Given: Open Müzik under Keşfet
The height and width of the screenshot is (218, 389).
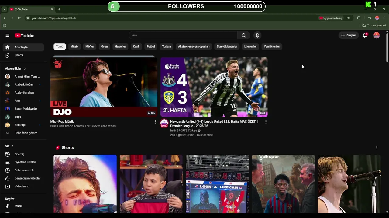Looking at the screenshot, I should point(23,206).
